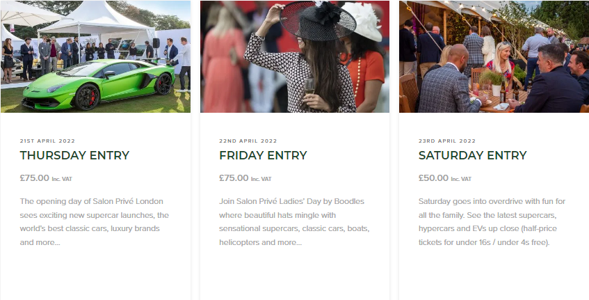589x300 pixels.
Task: Click the 23rd April 2022 date label
Action: (x=447, y=141)
